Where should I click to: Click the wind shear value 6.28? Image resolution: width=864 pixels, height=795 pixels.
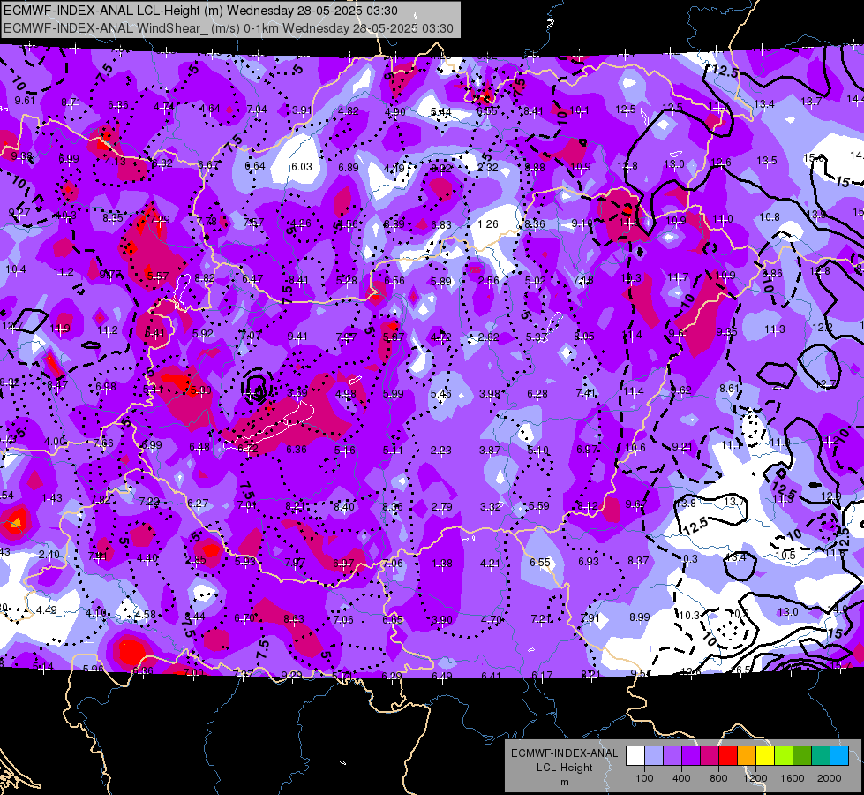pyautogui.click(x=537, y=393)
